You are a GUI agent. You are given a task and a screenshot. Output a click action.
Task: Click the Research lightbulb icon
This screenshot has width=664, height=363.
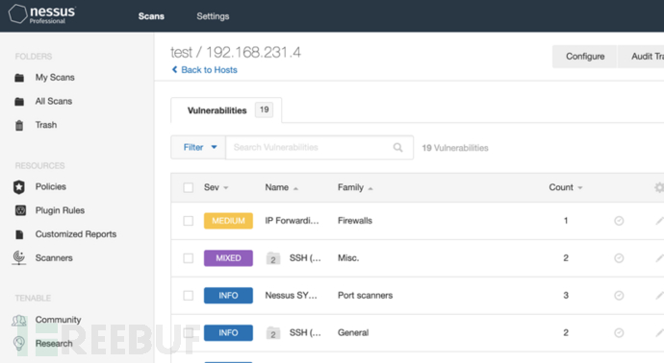click(19, 343)
